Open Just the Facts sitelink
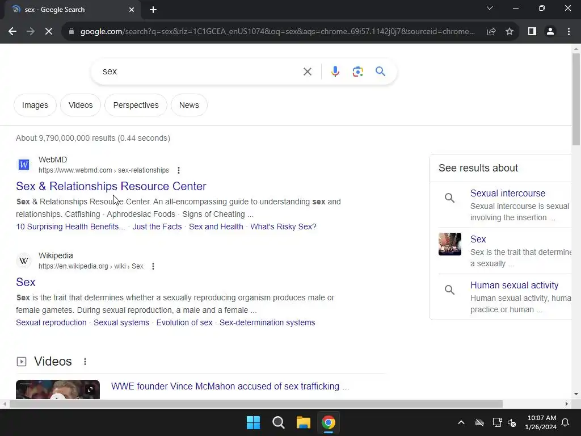The width and height of the screenshot is (581, 436). 157,227
